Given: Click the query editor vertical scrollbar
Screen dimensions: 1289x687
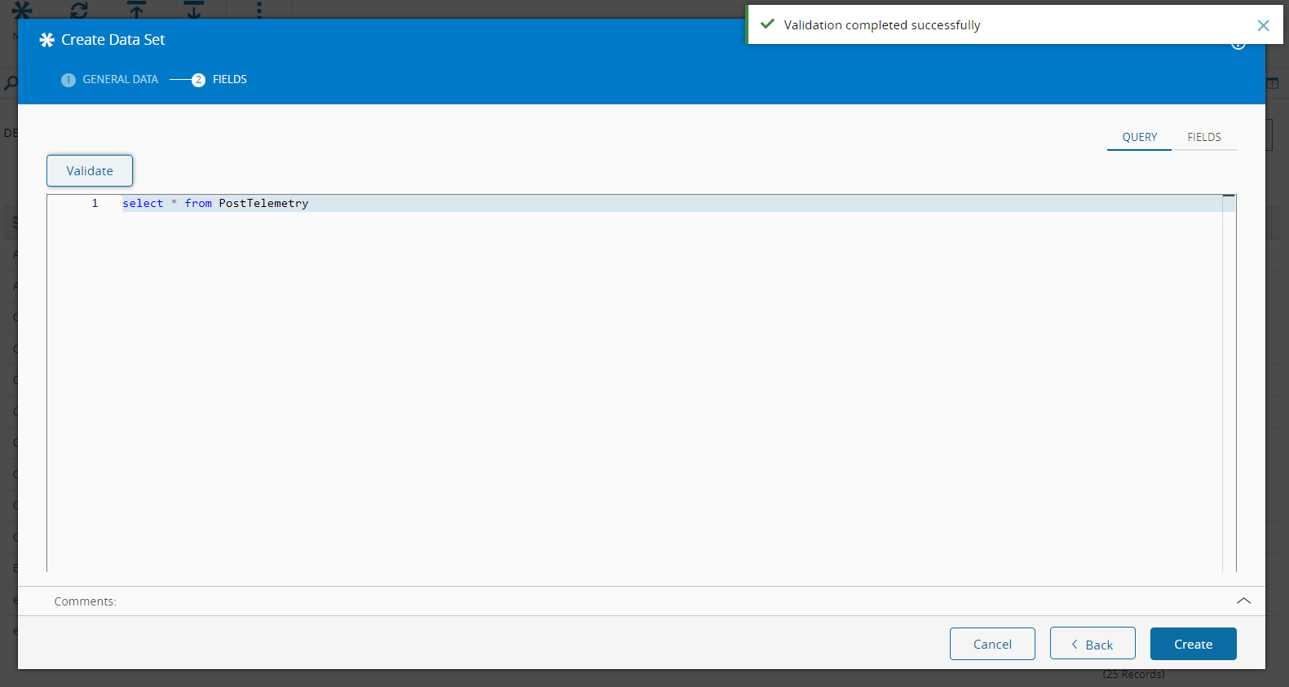Looking at the screenshot, I should point(1229,383).
